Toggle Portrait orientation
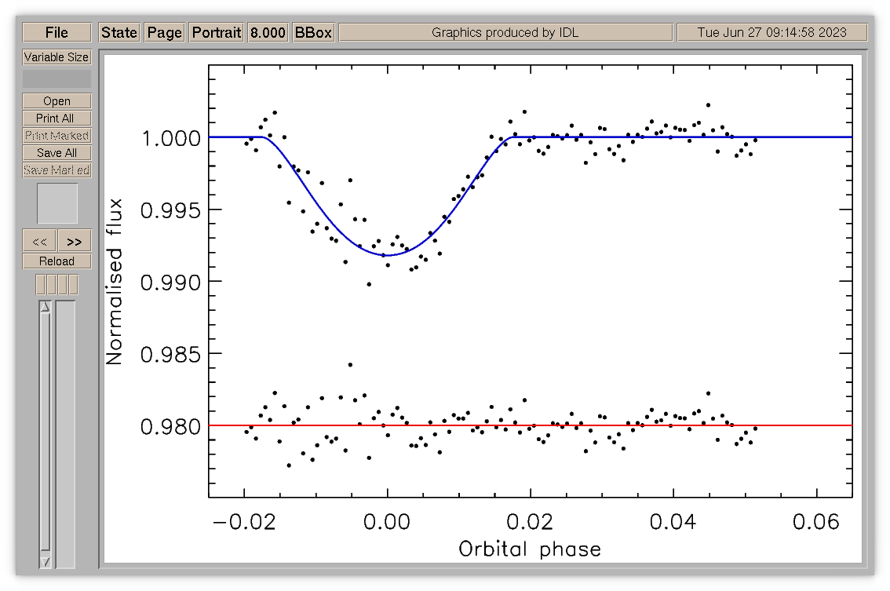The image size is (890, 591). coord(217,32)
